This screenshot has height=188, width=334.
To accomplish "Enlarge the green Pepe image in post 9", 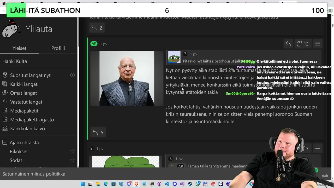I will 126,161.
